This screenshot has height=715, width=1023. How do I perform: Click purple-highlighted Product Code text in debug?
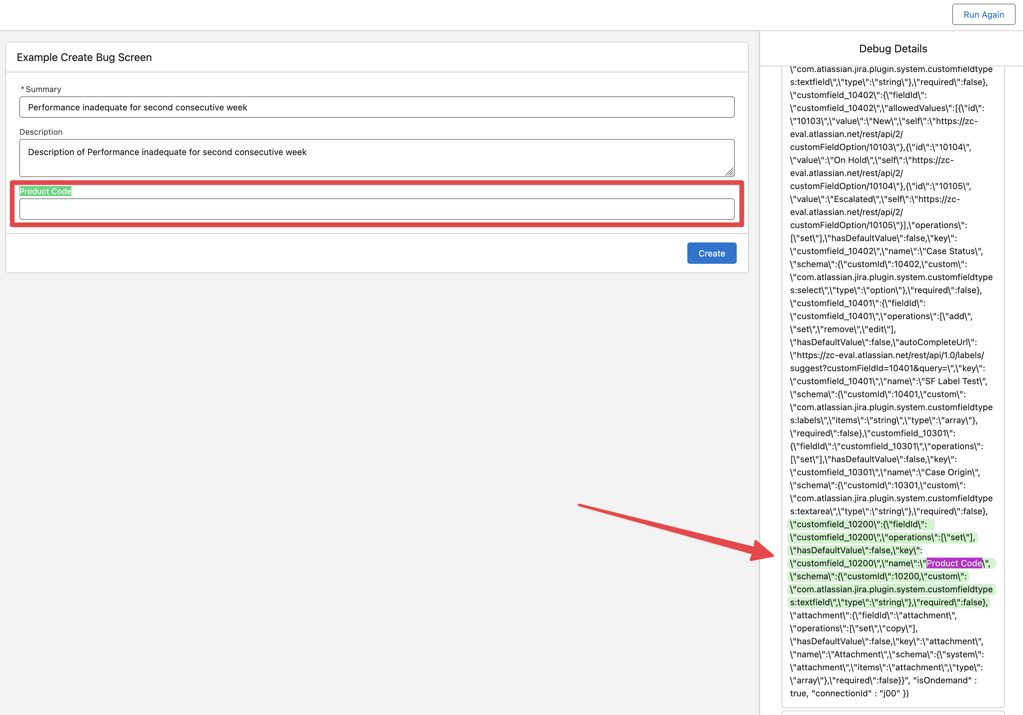click(954, 563)
